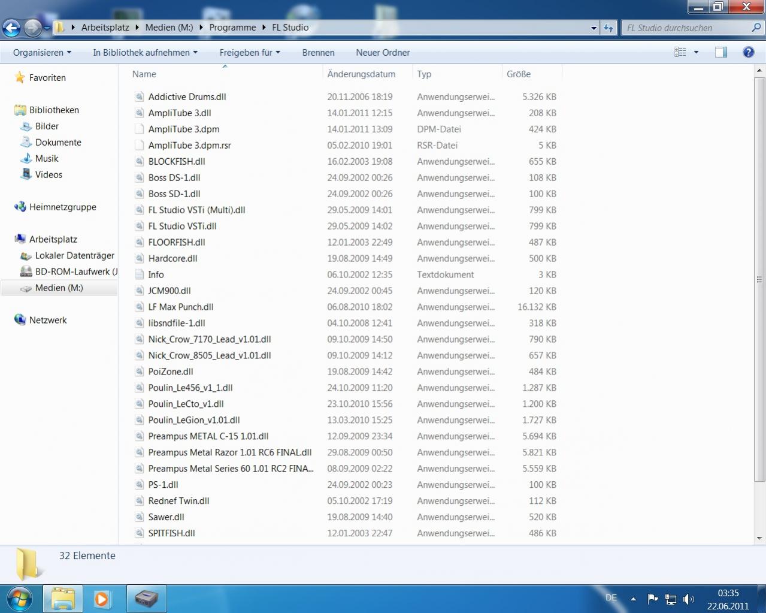Select Poulin_LeGion_v1.01.dll file
766x613 pixels.
coord(194,420)
